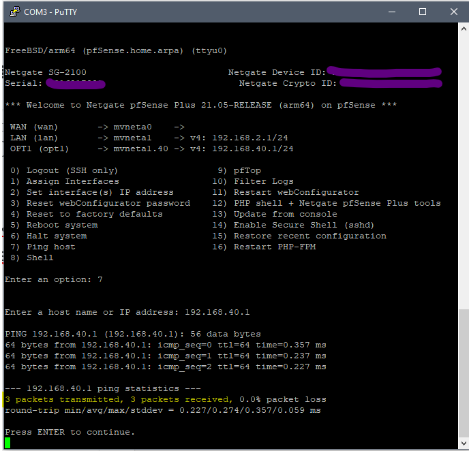The height and width of the screenshot is (451, 469).
Task: Click the 'Assign Interfaces' option text
Action: coord(72,181)
